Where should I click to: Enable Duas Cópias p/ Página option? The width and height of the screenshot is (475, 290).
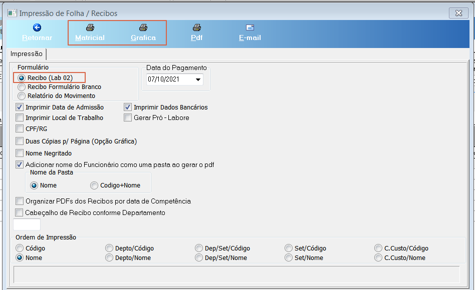coord(20,141)
